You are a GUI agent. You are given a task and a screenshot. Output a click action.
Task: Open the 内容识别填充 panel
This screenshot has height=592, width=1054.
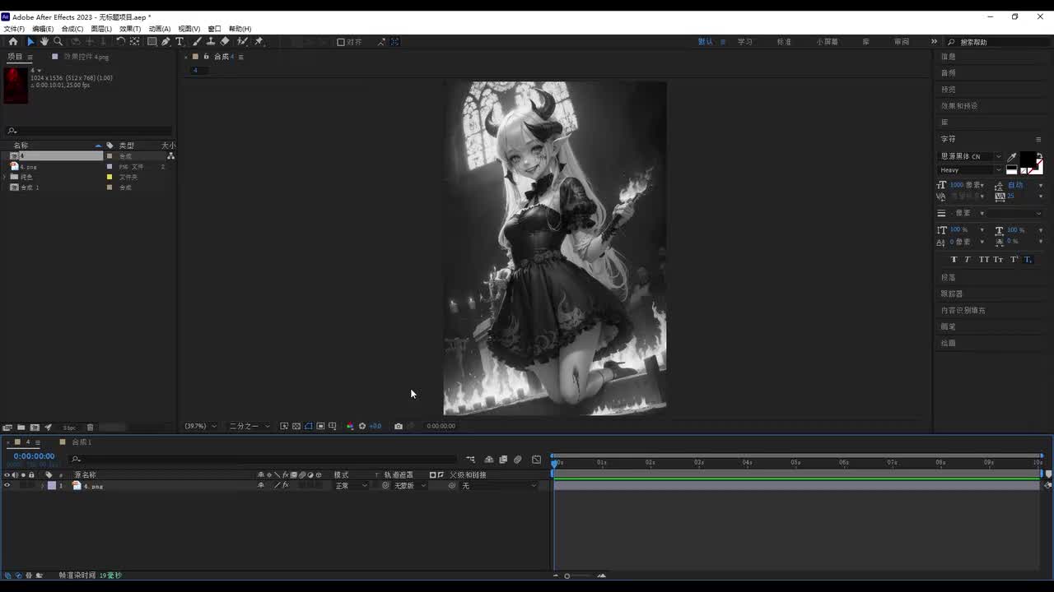coord(963,311)
